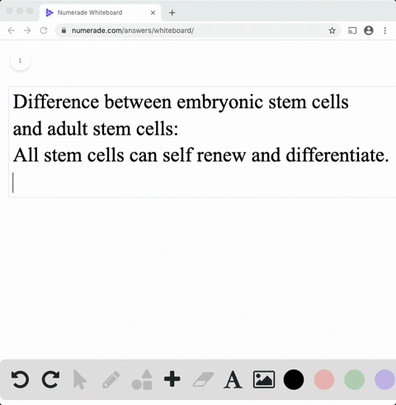Open the shapes tool
Screen dimensions: 396x405
142,379
